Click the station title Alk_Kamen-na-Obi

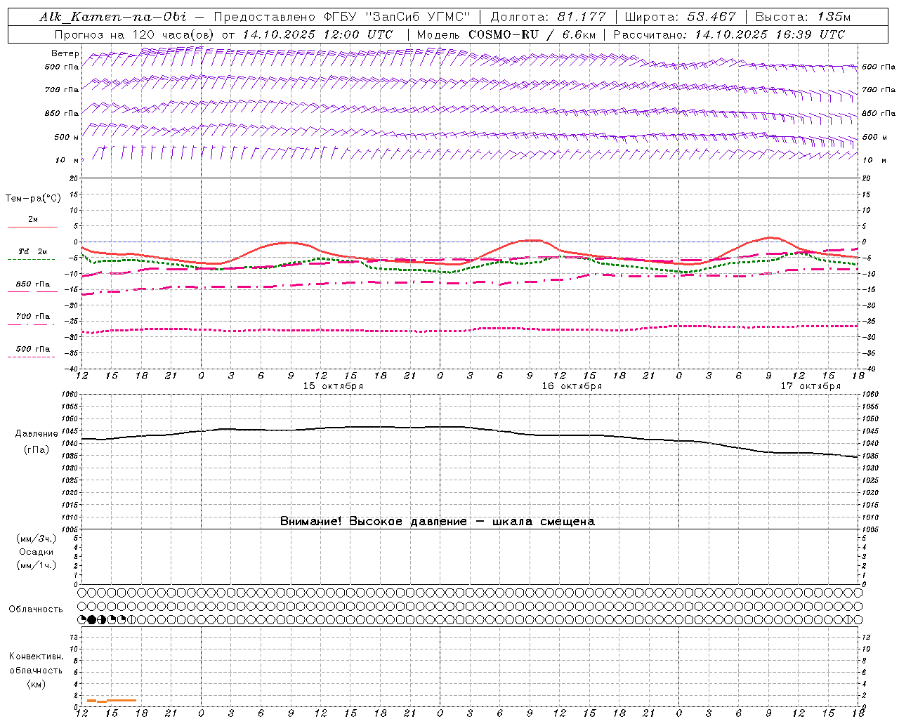(x=113, y=17)
